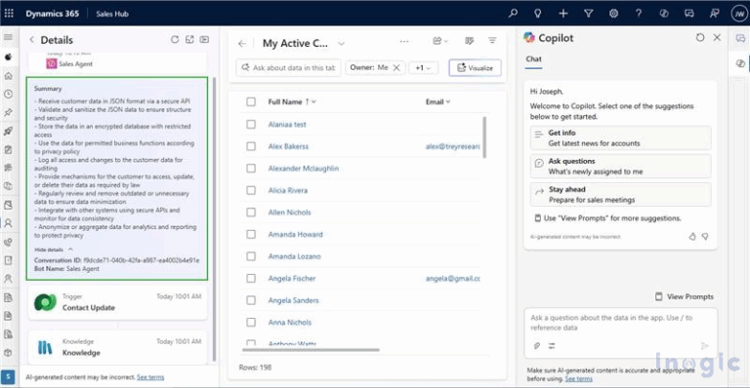Open the Amanda Lozano contact link

click(294, 256)
